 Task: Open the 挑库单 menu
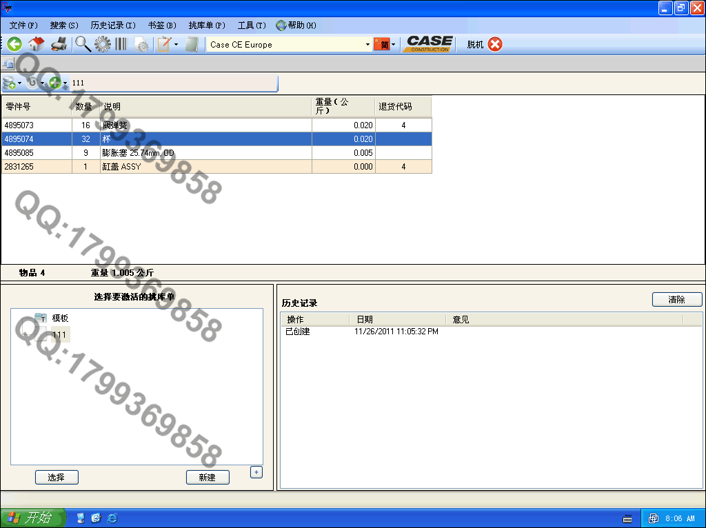(206, 26)
